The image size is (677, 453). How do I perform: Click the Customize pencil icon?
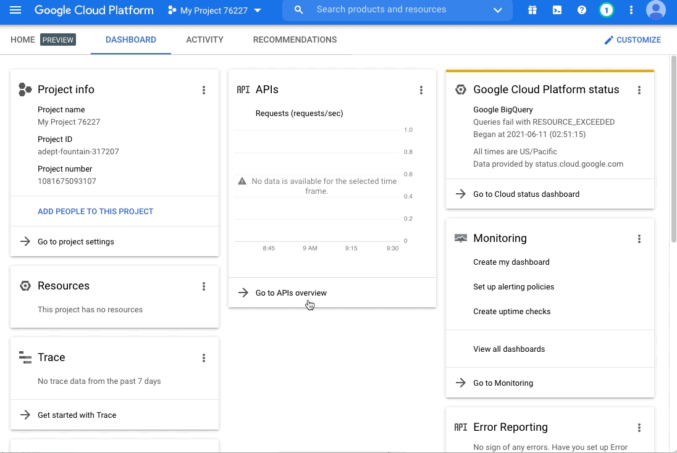(x=609, y=40)
